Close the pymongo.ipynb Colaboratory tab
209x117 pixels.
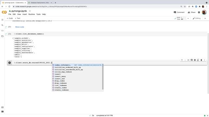coord(25,3)
